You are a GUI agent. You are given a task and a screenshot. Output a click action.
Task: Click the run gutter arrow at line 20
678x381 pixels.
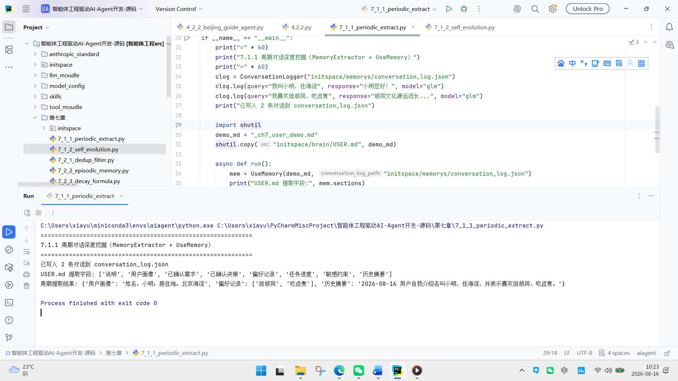pyautogui.click(x=187, y=38)
